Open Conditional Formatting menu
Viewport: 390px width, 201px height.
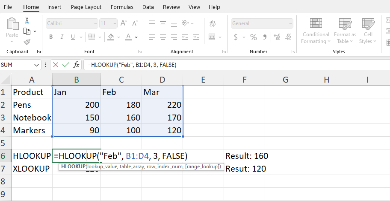pyautogui.click(x=316, y=32)
